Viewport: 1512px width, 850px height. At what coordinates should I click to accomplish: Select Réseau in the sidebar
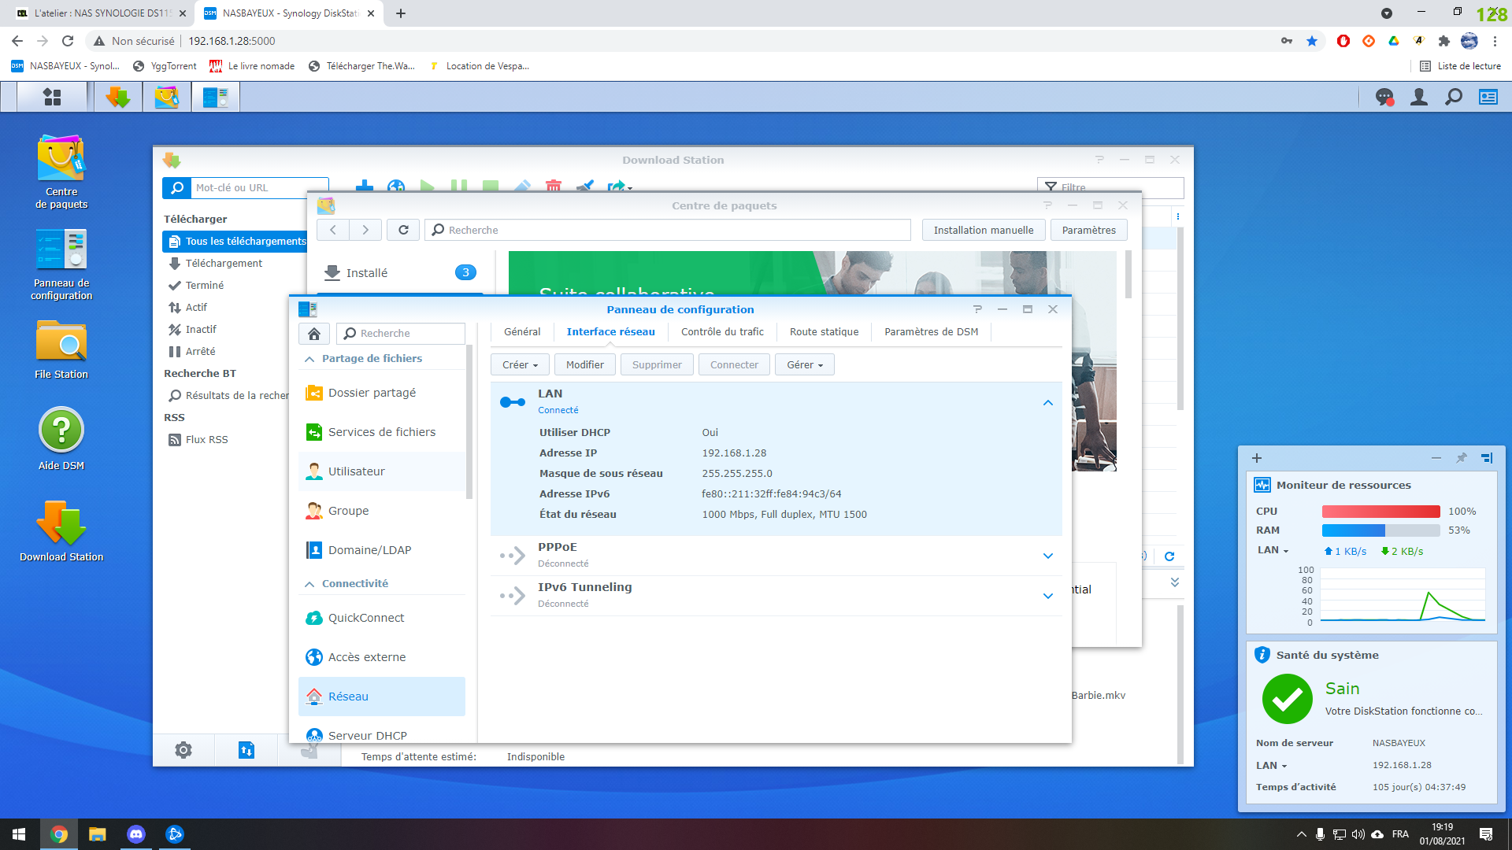point(382,697)
